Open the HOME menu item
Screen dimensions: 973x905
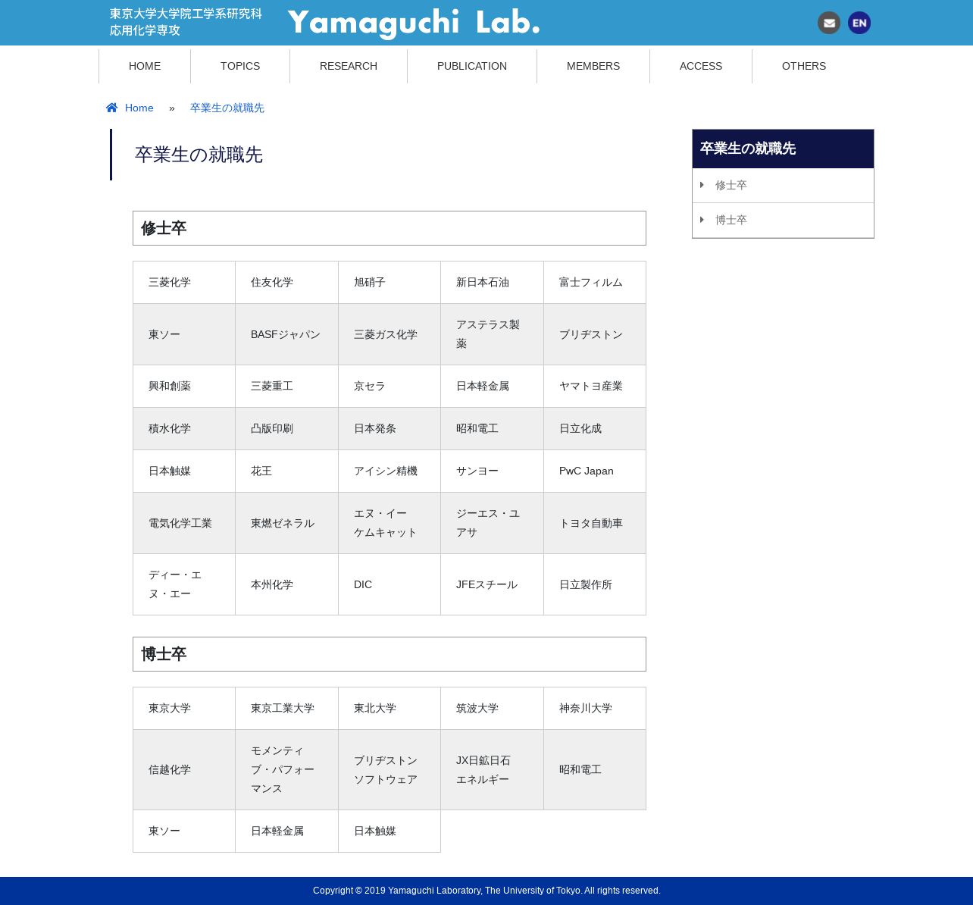[145, 66]
